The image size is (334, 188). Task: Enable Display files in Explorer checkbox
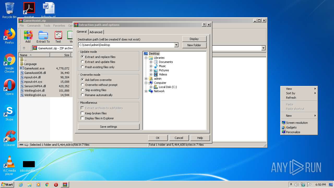pos(82,118)
